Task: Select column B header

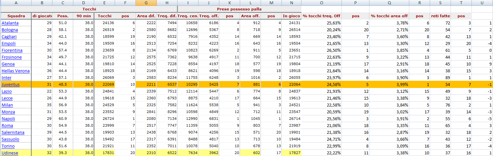Action: (42, 3)
